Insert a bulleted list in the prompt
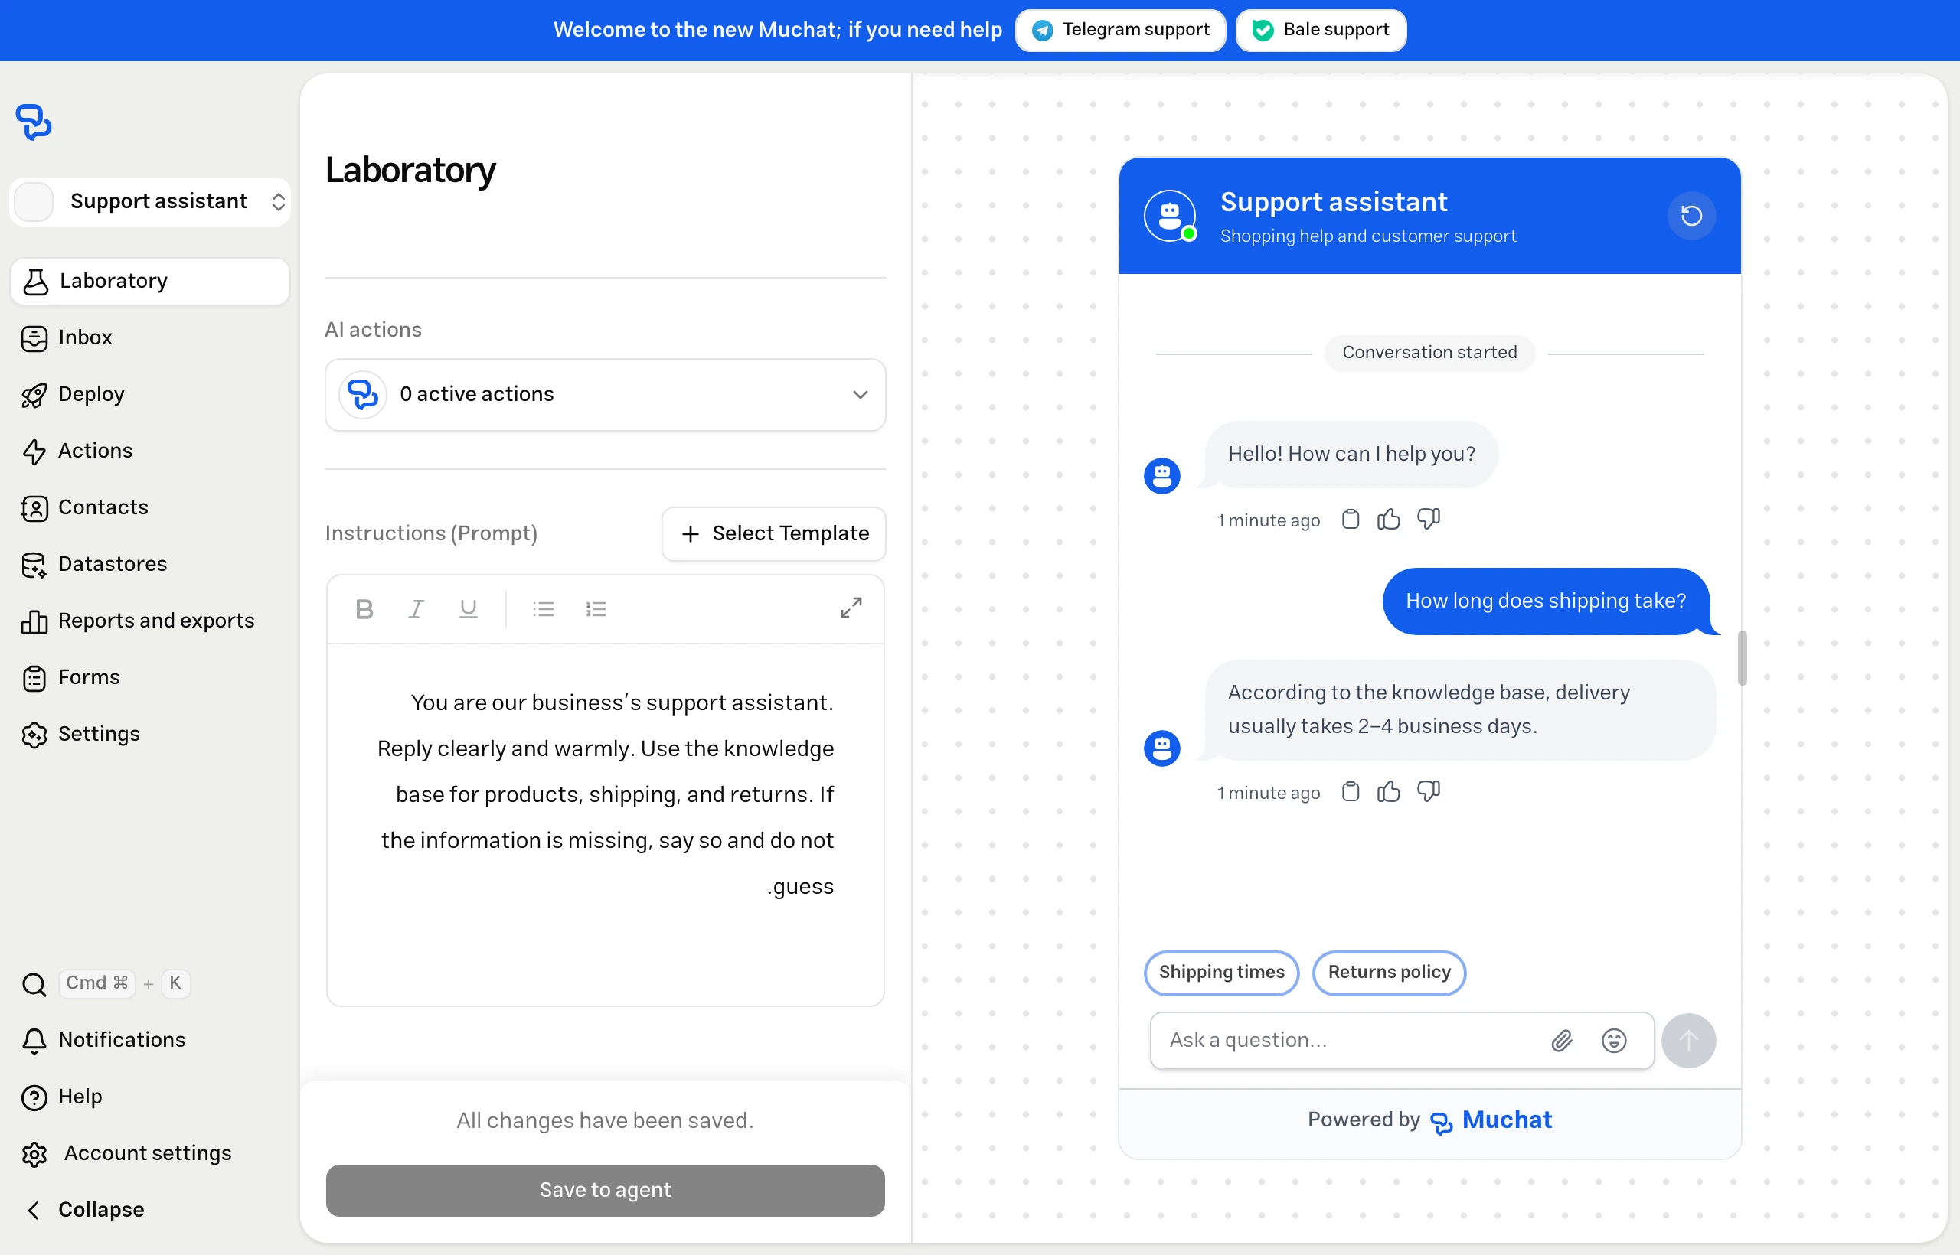Viewport: 1960px width, 1255px height. pos(543,609)
